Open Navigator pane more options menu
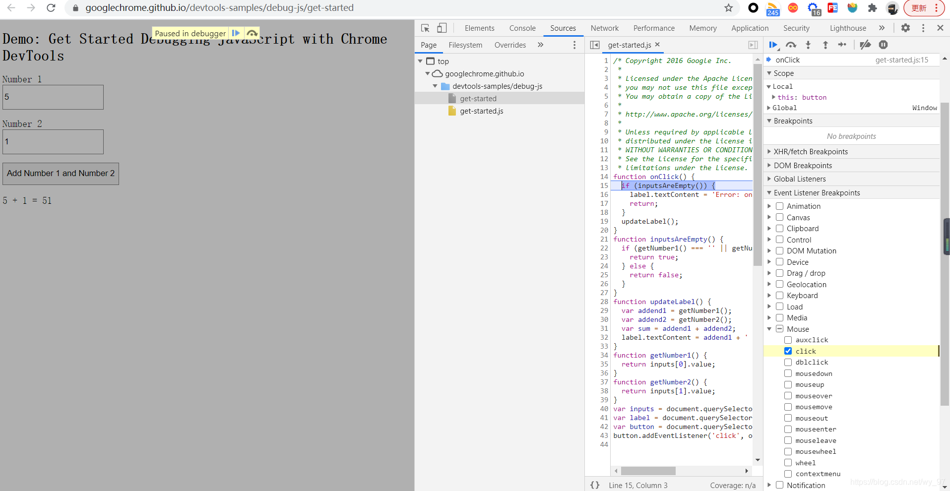Viewport: 950px width, 491px height. click(x=574, y=45)
